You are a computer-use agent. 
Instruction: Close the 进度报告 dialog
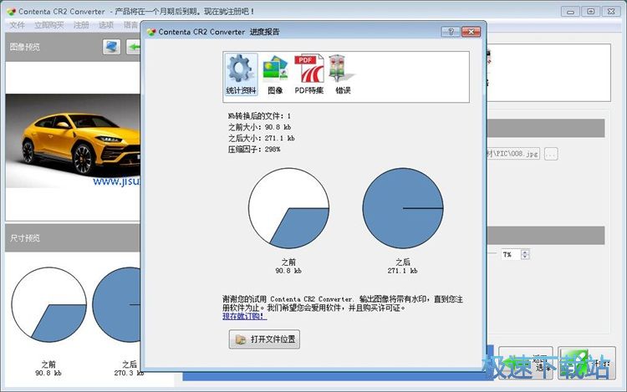coord(471,32)
